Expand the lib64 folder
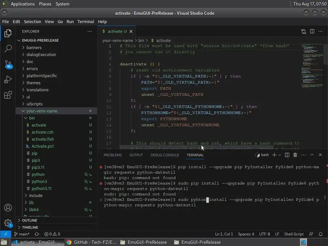This screenshot has width=328, height=246. [x=56, y=209]
